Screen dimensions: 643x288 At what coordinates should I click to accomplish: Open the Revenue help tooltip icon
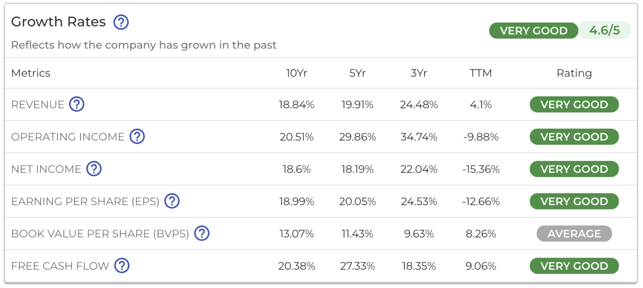77,104
